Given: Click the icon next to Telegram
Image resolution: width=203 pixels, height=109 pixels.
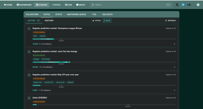Looking at the screenshot, I should point(189,5).
